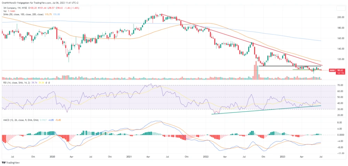Click the 2020 label on time axis
The image size is (348, 166).
tap(53, 157)
